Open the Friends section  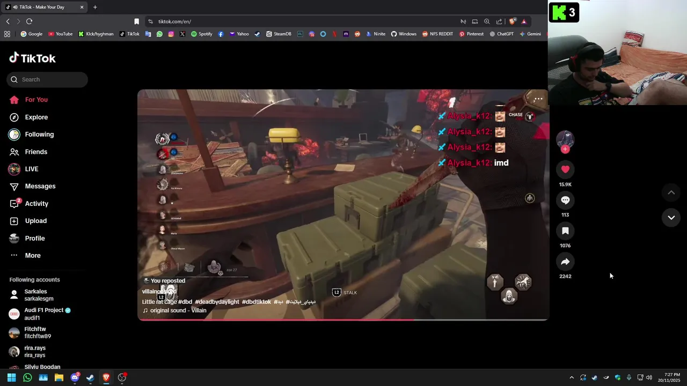(28, 152)
